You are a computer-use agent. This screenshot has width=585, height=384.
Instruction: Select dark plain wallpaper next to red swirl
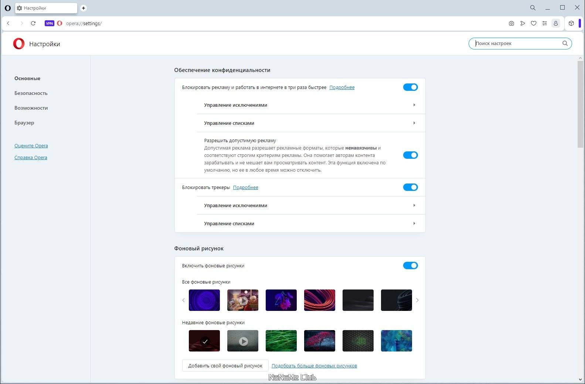click(x=358, y=300)
